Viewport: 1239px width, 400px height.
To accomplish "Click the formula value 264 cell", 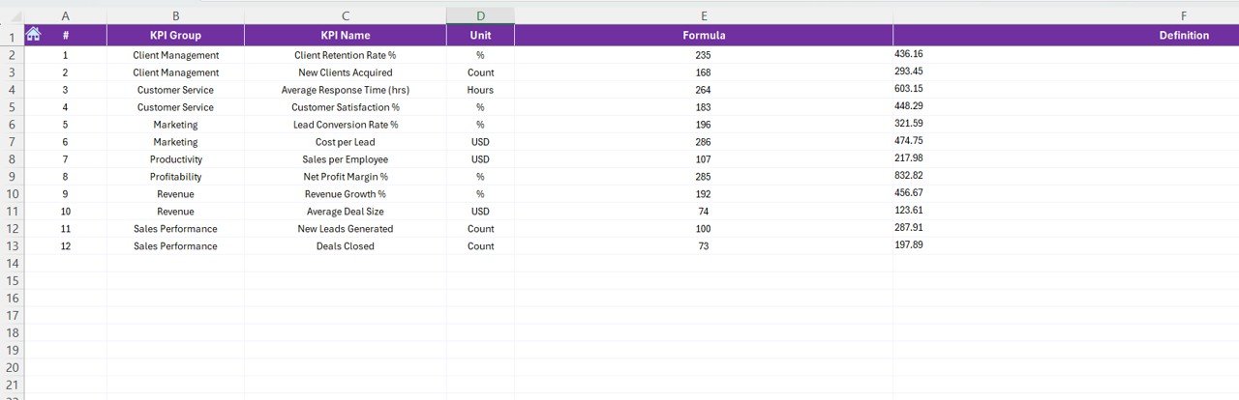I will (703, 90).
